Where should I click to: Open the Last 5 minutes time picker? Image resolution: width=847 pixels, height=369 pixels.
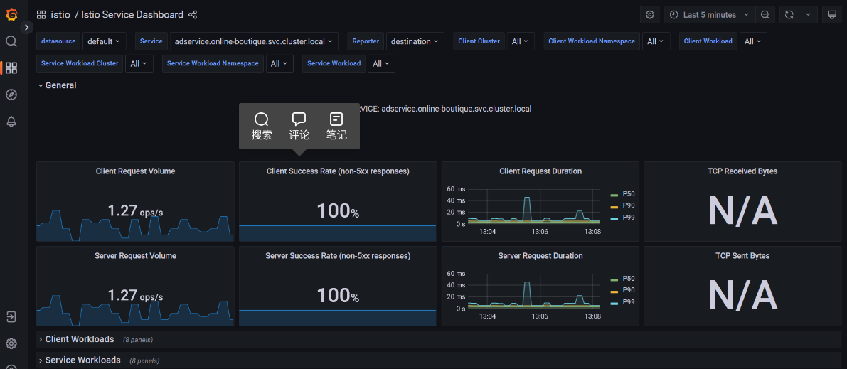tap(709, 15)
